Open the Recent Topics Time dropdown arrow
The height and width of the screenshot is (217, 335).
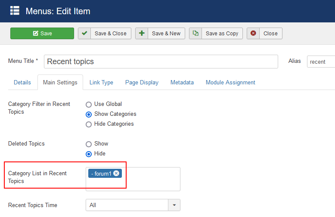tap(174, 205)
